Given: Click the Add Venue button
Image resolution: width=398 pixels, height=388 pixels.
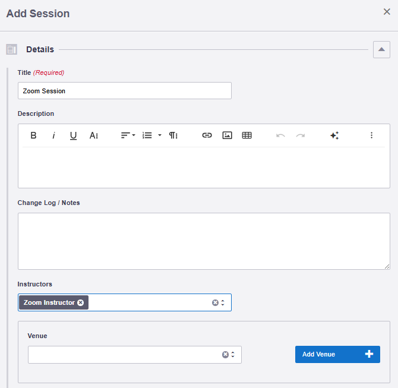Looking at the screenshot, I should click(x=337, y=354).
